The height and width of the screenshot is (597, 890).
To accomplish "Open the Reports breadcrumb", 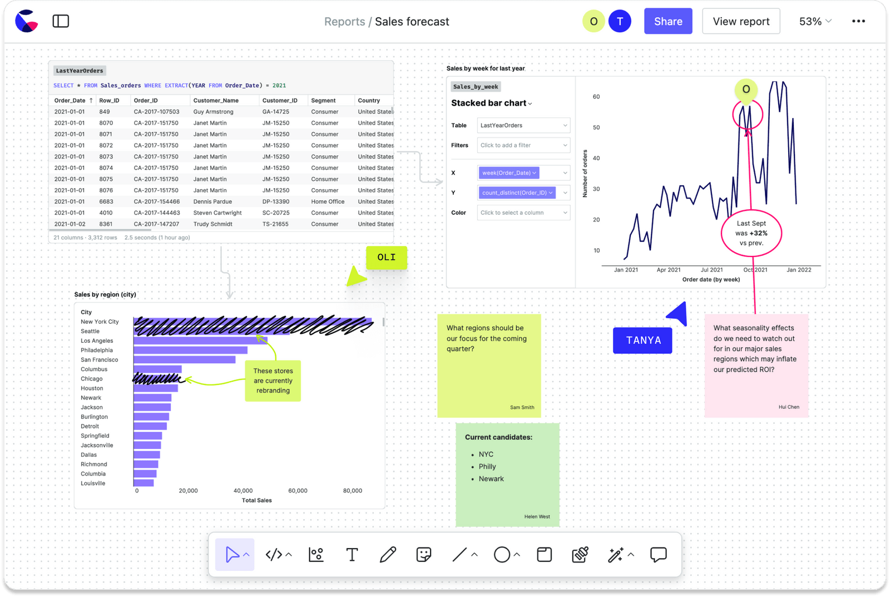I will click(344, 21).
